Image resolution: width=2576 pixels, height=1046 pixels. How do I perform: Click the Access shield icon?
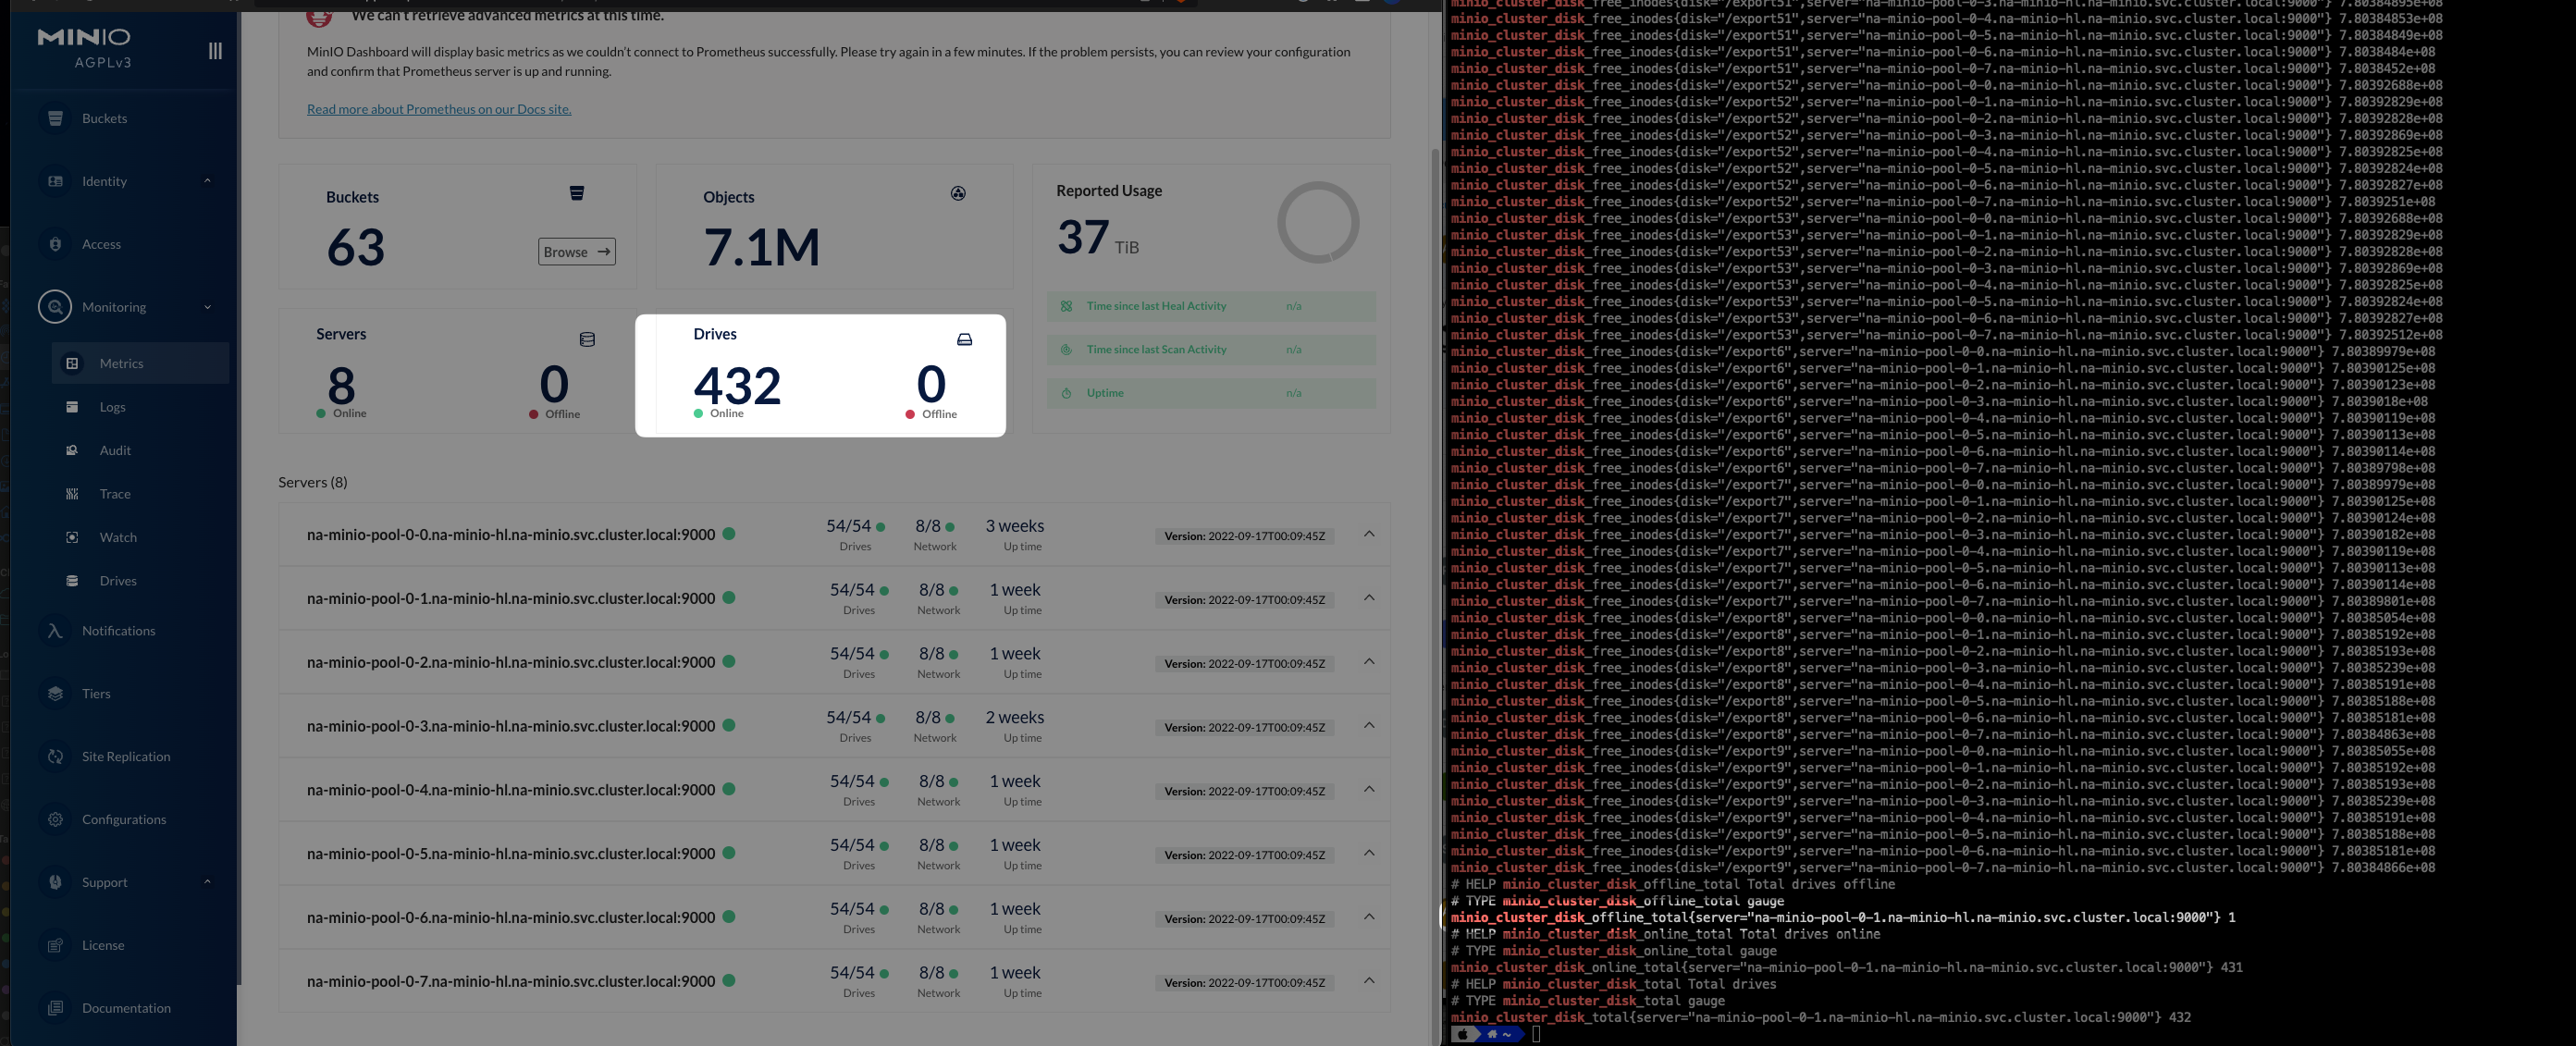(55, 244)
